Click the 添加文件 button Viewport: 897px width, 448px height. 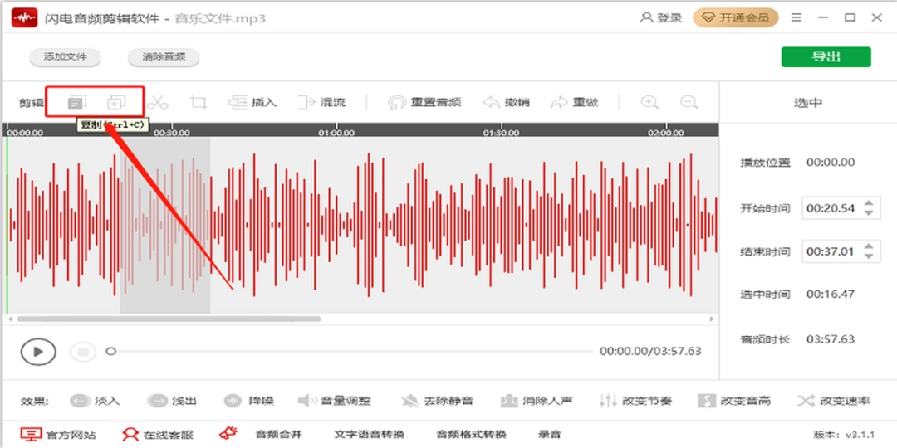click(66, 57)
